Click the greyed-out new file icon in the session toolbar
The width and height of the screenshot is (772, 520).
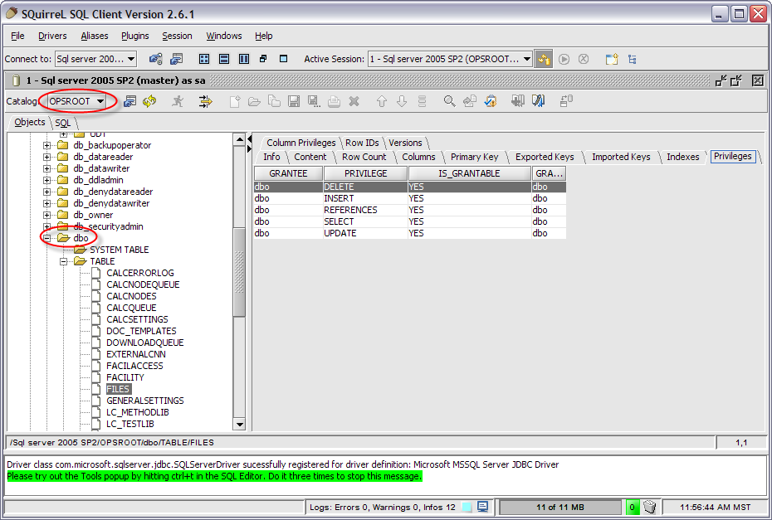coord(235,101)
